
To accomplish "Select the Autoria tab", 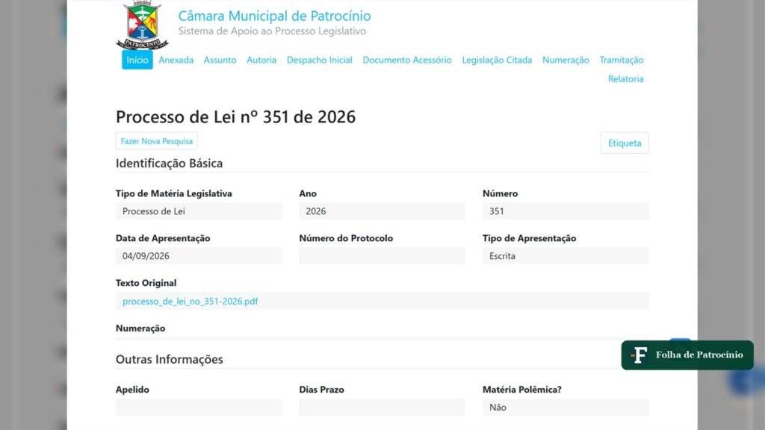I will tap(261, 60).
